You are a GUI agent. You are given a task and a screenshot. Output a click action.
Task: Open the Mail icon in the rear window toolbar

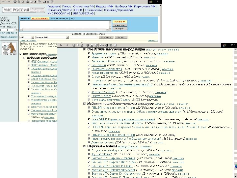40,2
